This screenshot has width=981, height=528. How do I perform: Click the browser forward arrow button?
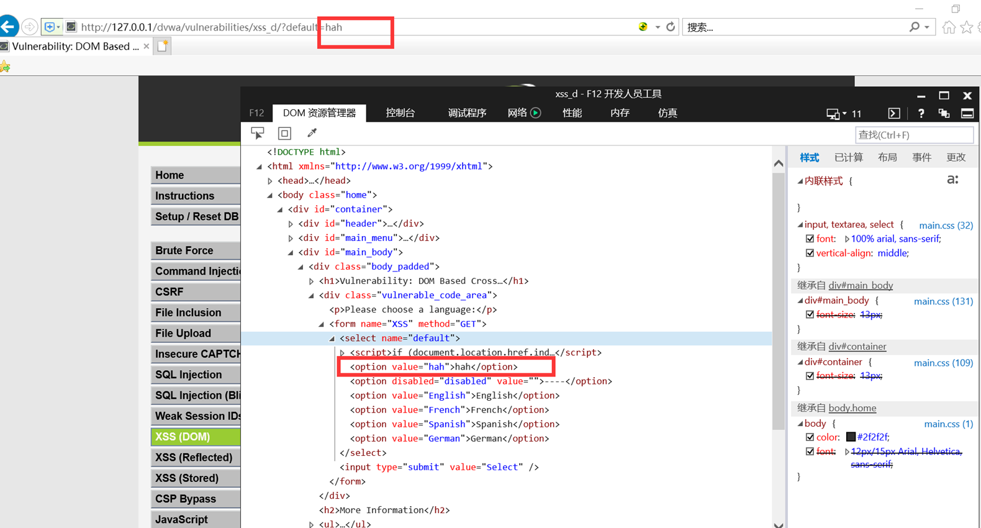pos(29,27)
